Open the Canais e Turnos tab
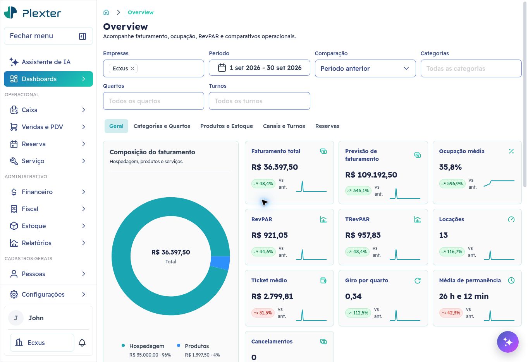528x362 pixels. click(x=284, y=126)
